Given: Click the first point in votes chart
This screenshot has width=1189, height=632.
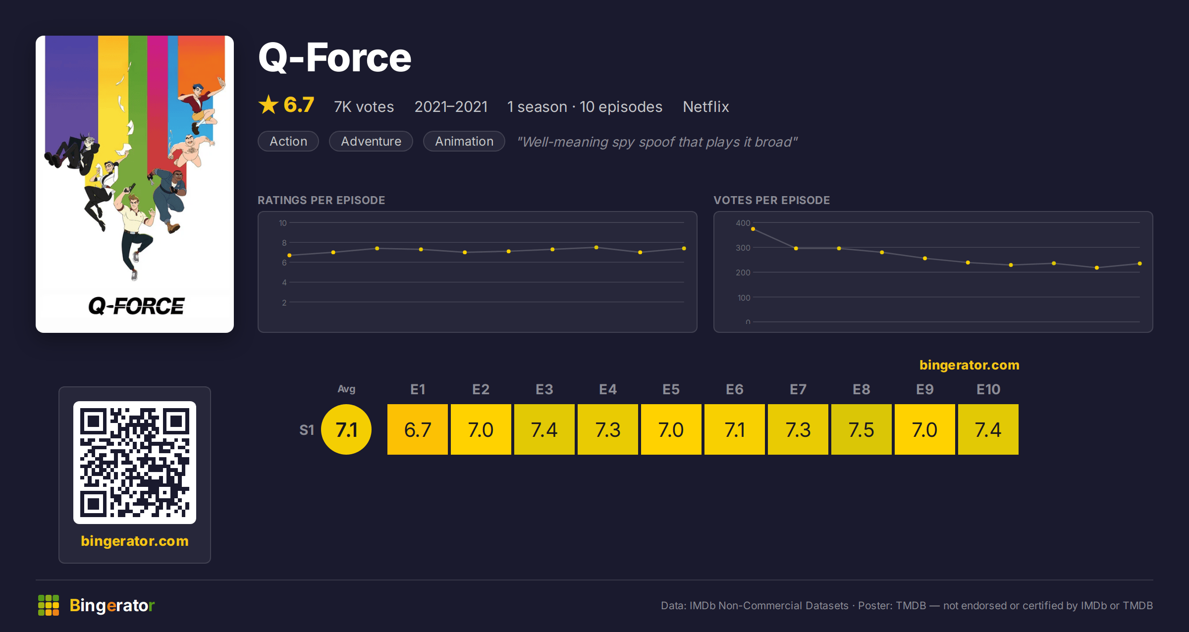Looking at the screenshot, I should tap(753, 229).
